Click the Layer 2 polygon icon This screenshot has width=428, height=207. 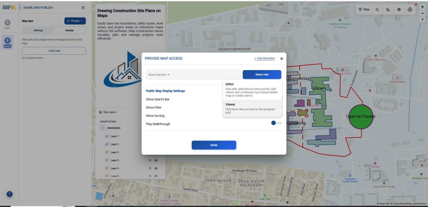click(107, 152)
